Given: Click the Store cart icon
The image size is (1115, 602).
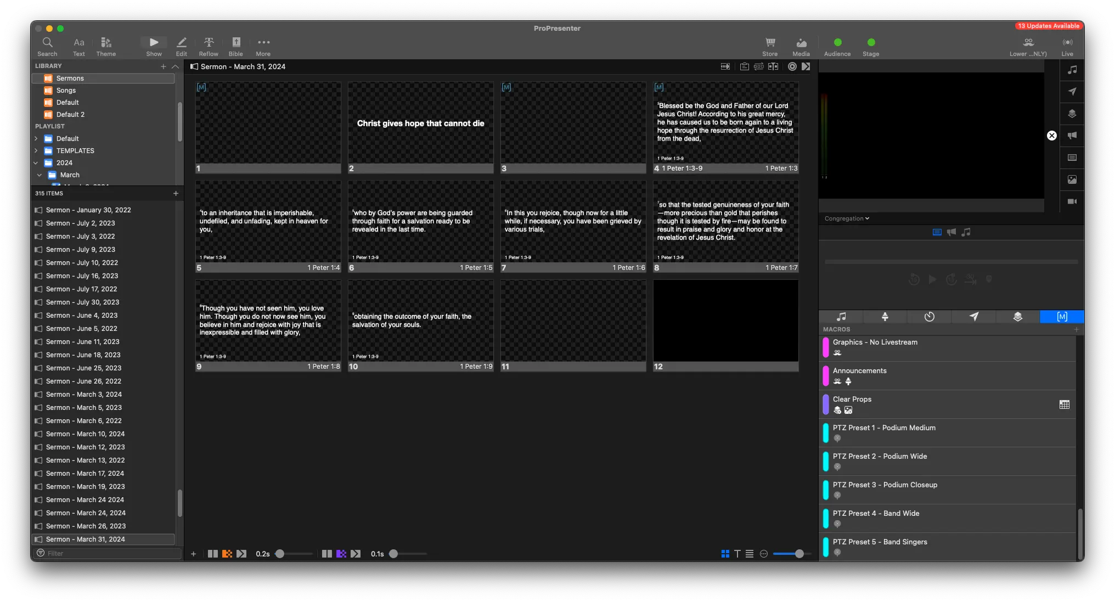Looking at the screenshot, I should (x=770, y=43).
